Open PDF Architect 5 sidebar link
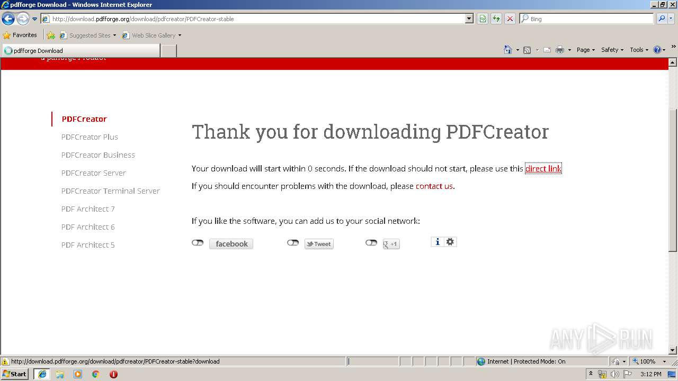Viewport: 678px width, 381px height. (88, 245)
